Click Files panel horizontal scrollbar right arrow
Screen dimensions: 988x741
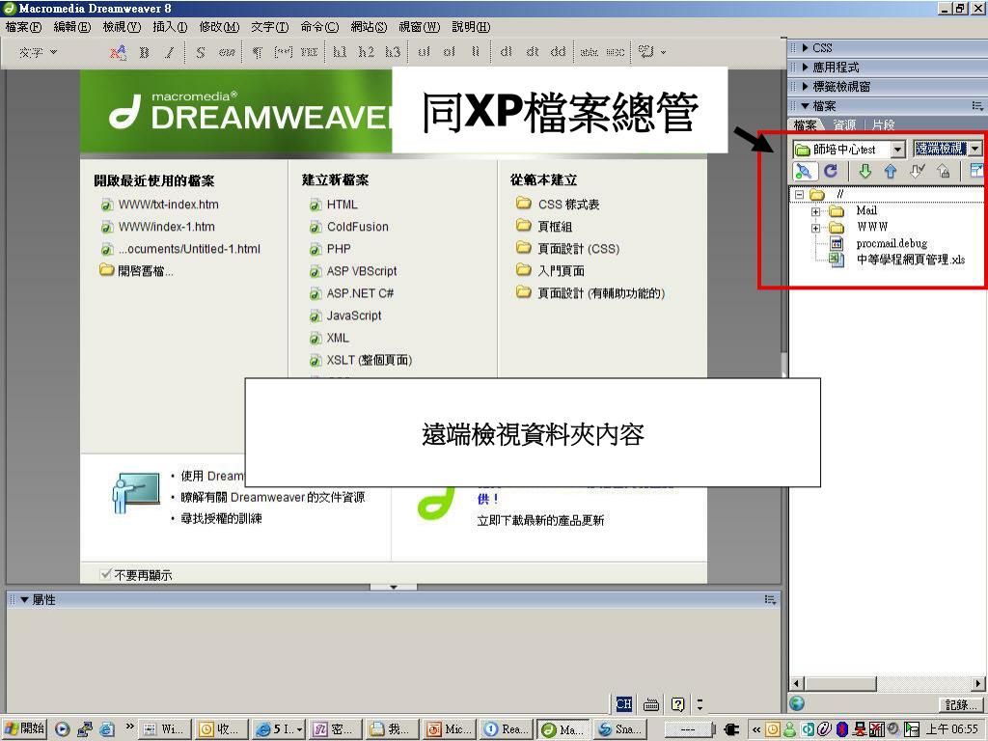(978, 684)
